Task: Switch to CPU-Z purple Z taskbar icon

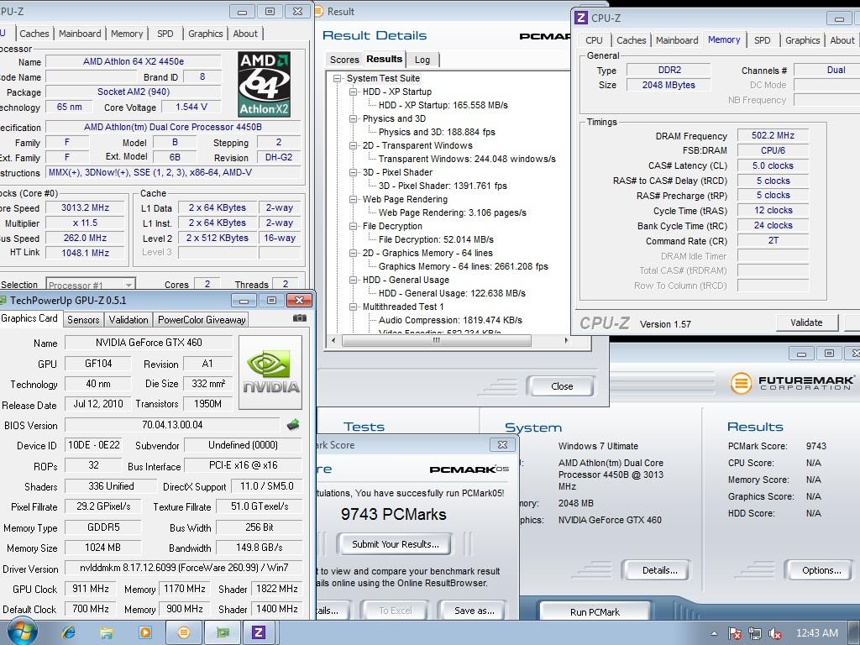Action: pos(259,633)
